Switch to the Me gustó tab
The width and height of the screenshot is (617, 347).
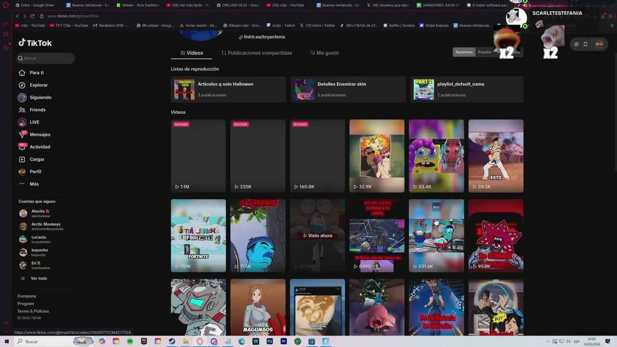[324, 53]
